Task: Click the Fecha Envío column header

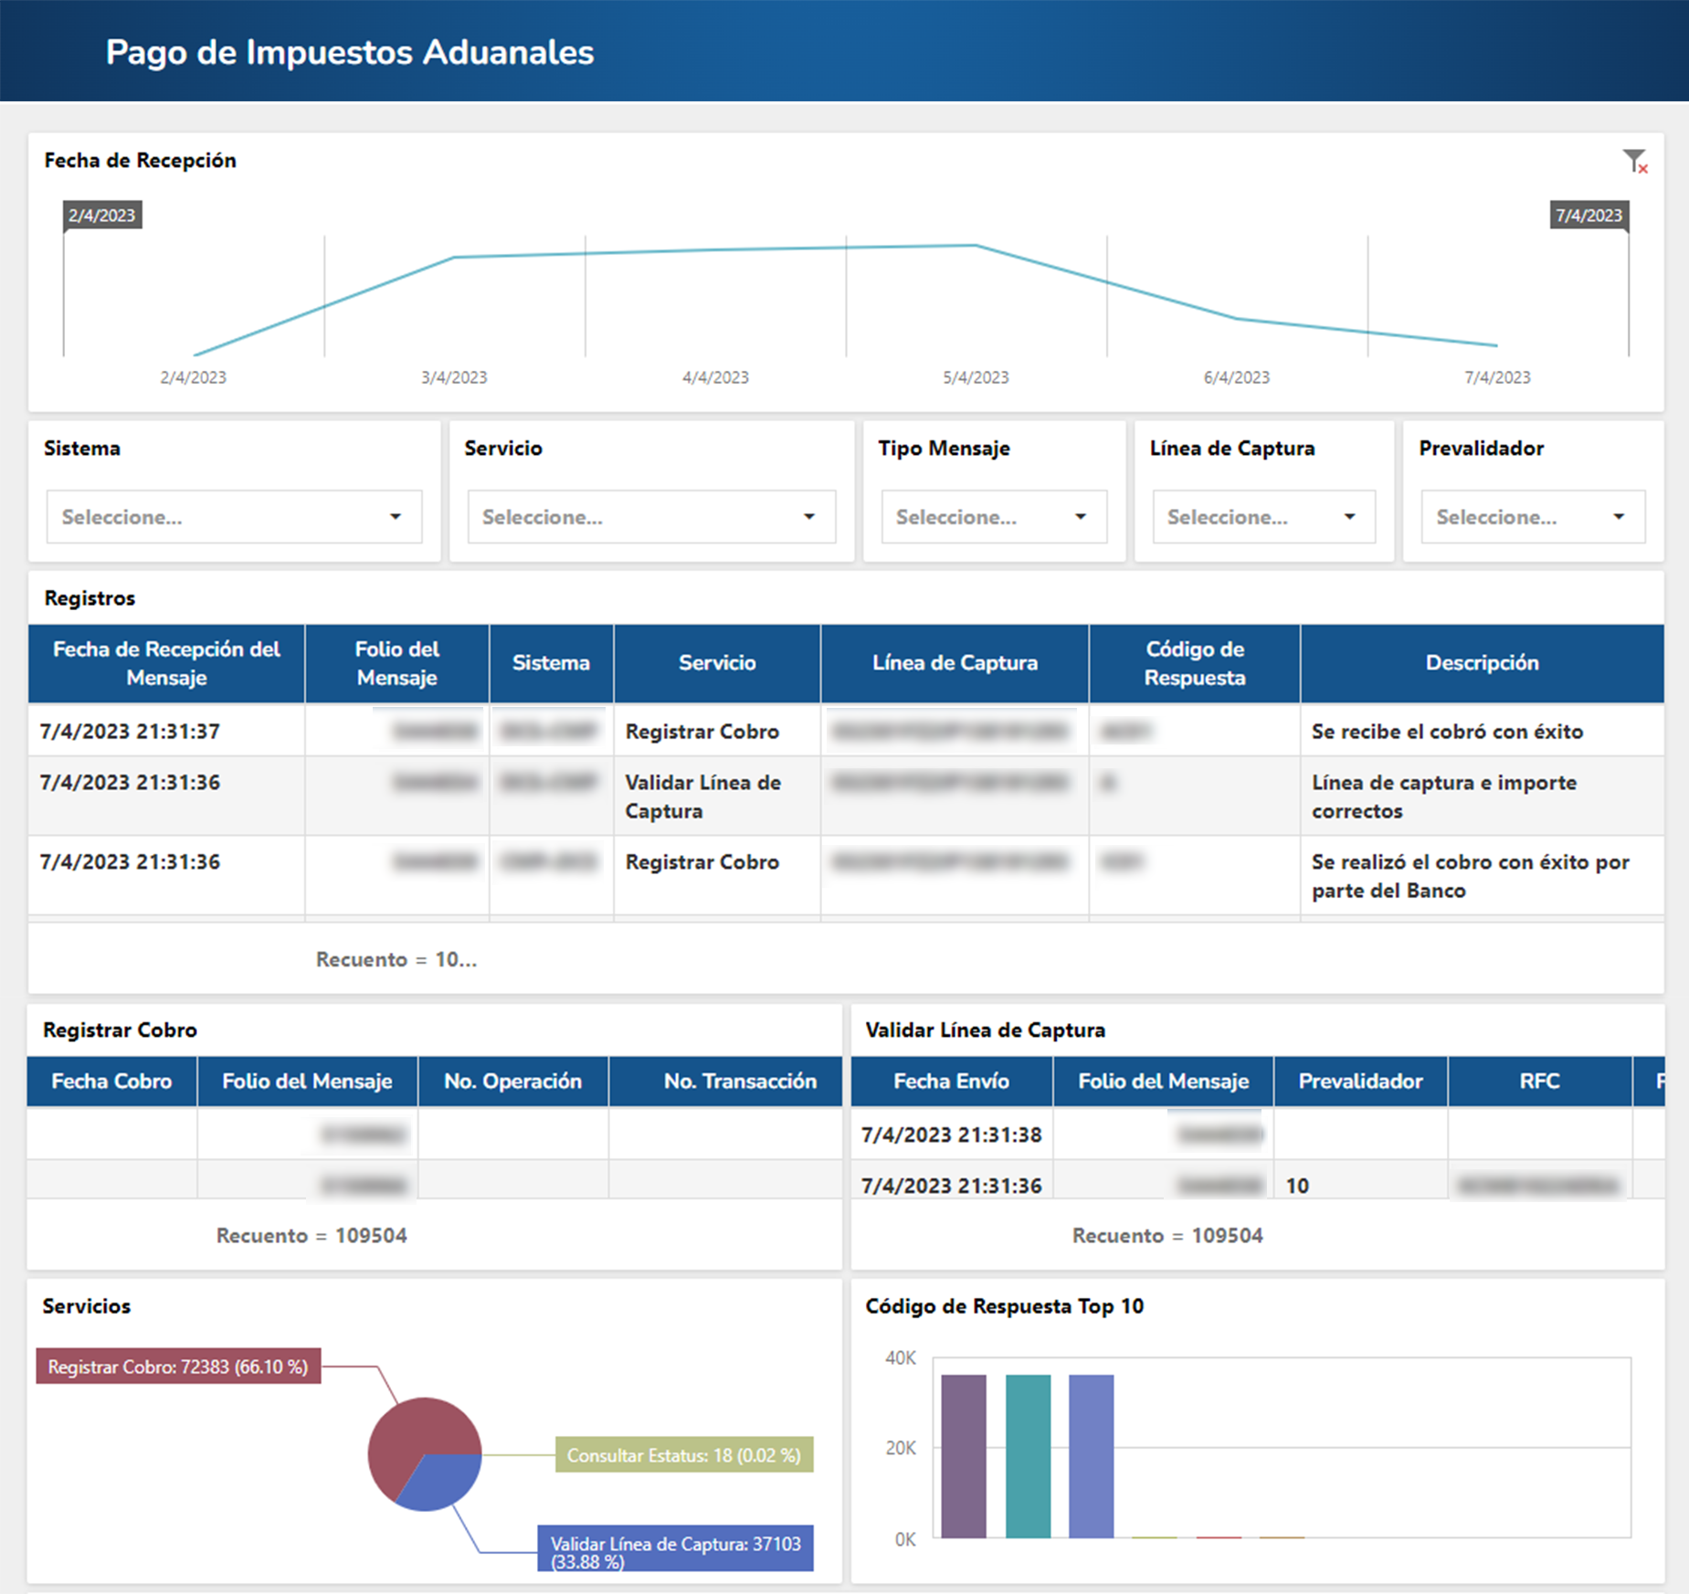Action: pos(951,1082)
